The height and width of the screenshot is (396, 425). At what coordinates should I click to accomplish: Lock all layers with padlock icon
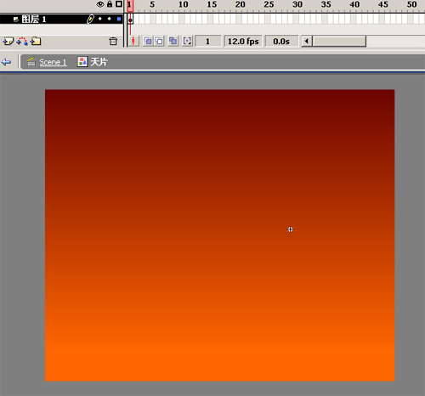coord(110,4)
